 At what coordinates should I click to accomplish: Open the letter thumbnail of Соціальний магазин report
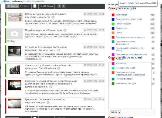[15, 103]
